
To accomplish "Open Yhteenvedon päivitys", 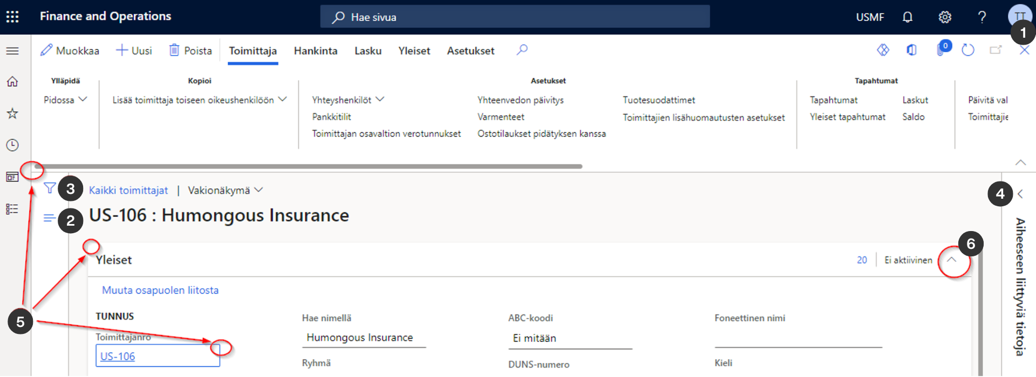I will click(x=520, y=100).
